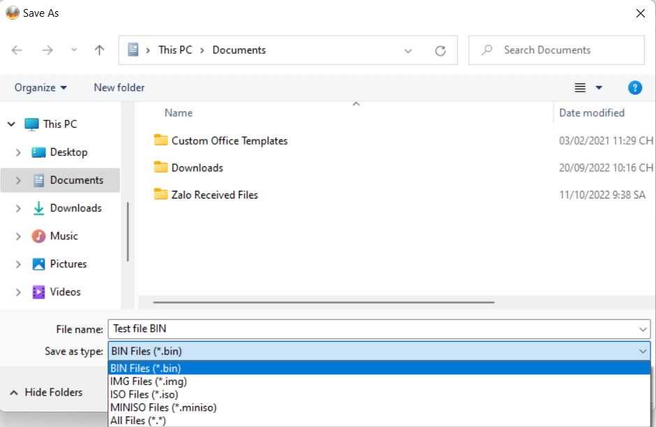Open the Organize menu

(x=41, y=87)
